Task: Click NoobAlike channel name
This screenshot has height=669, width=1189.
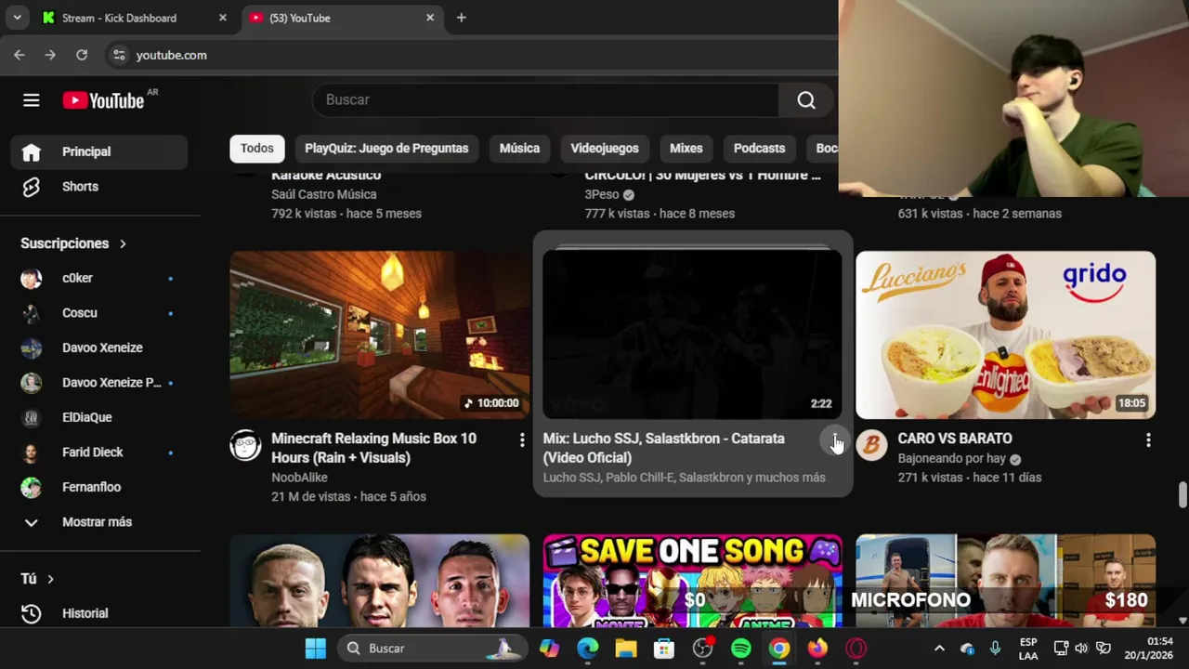Action: [299, 478]
